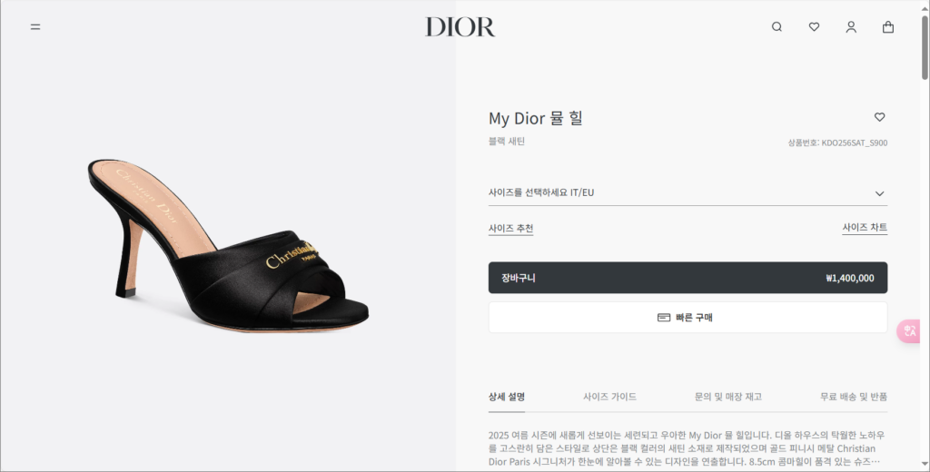This screenshot has width=930, height=472.
Task: Select the 무료 배송 및 반품 tab
Action: 854,397
